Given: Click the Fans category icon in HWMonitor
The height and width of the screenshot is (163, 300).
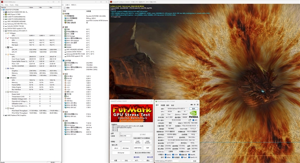Looking at the screenshot, I should pos(8,47).
